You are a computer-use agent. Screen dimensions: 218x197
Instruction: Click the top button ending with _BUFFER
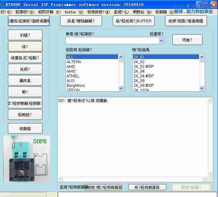coord(134,21)
